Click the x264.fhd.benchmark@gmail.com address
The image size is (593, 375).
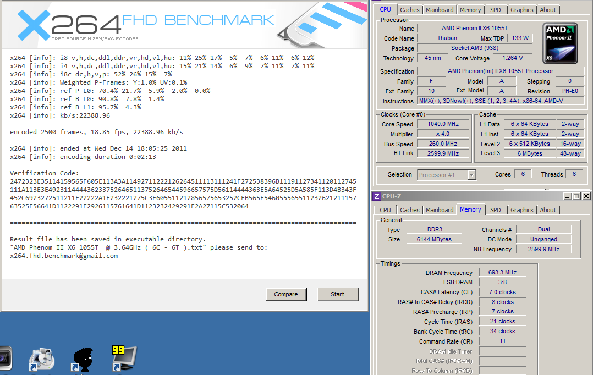coord(64,256)
